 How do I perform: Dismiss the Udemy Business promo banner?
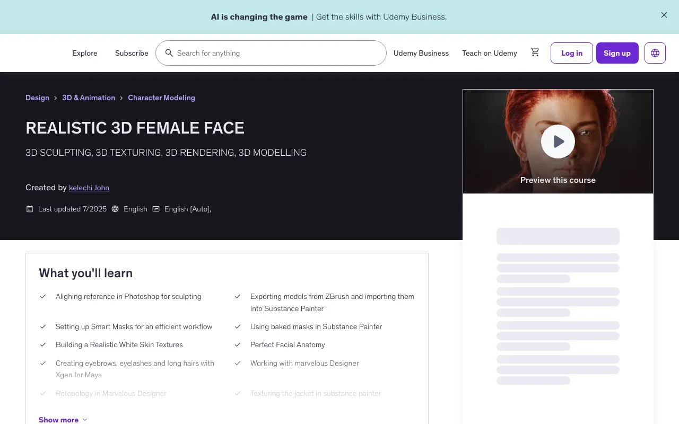(664, 15)
